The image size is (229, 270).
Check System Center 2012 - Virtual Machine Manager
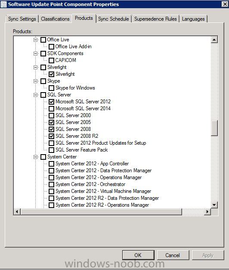pyautogui.click(x=51, y=191)
